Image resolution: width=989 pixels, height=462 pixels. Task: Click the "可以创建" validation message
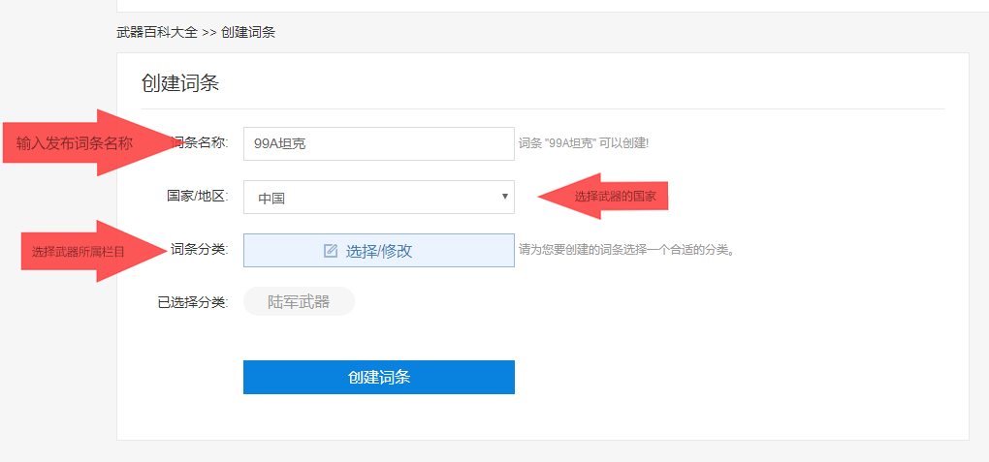click(583, 143)
